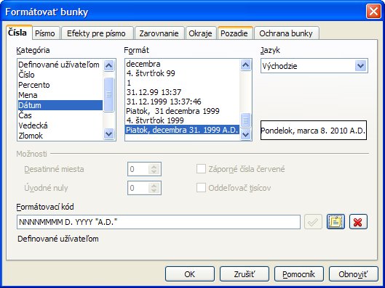Click the Formátovací kód input field

coord(159,222)
